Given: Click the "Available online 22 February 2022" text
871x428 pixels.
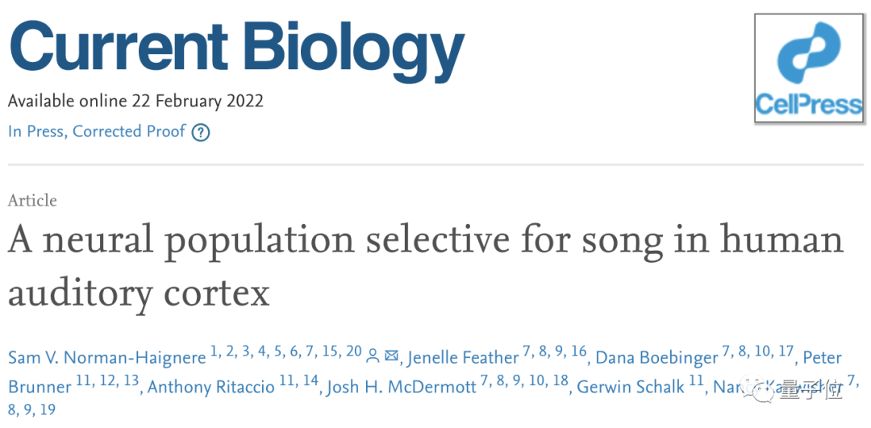Looking at the screenshot, I should 135,102.
